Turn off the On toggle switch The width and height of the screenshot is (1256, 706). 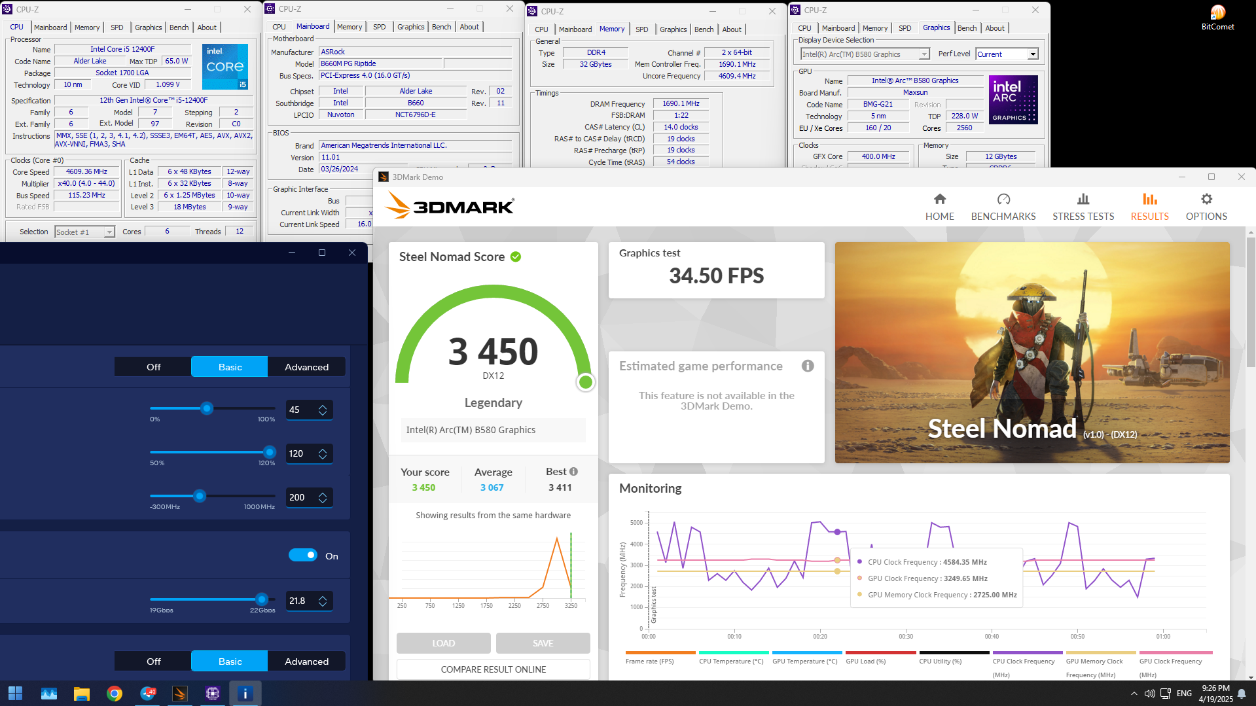pos(302,555)
